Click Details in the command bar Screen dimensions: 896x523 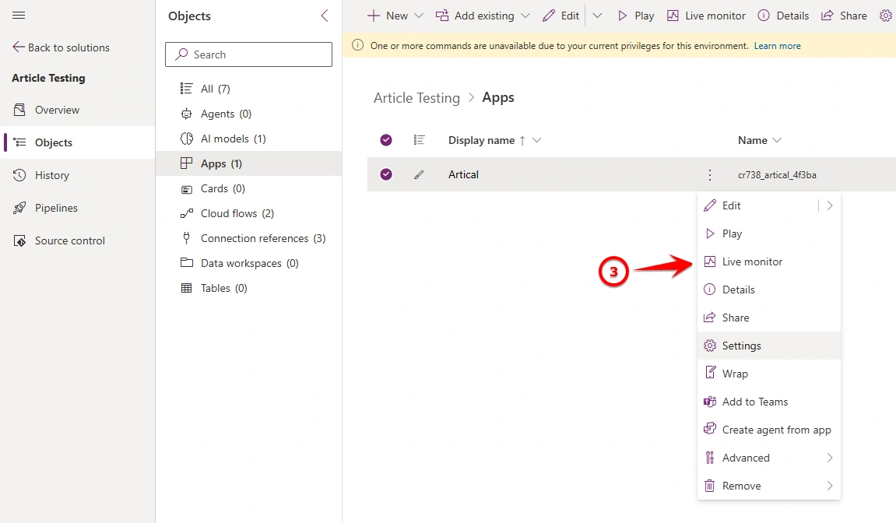tap(783, 16)
